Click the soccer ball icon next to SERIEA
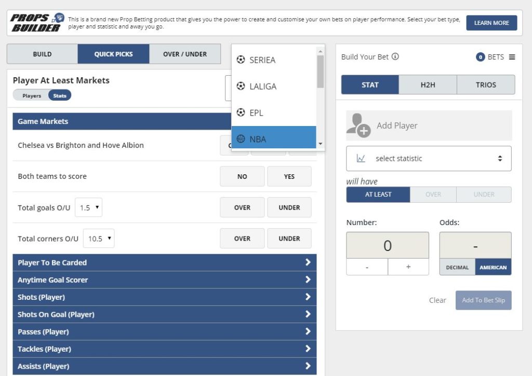 pos(241,60)
